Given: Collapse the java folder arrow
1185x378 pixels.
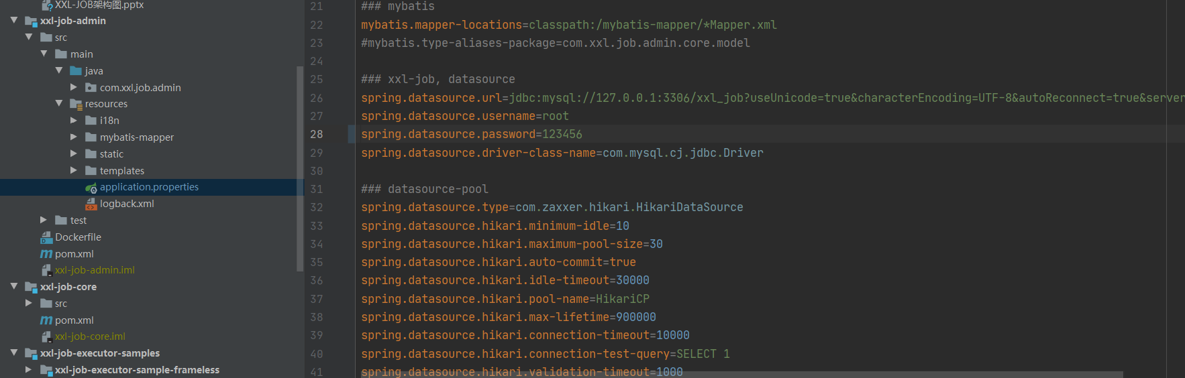Looking at the screenshot, I should pyautogui.click(x=59, y=70).
